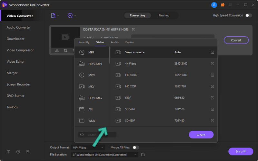
Task: Expand the Load DVD dropdown arrow
Action: pos(75,16)
